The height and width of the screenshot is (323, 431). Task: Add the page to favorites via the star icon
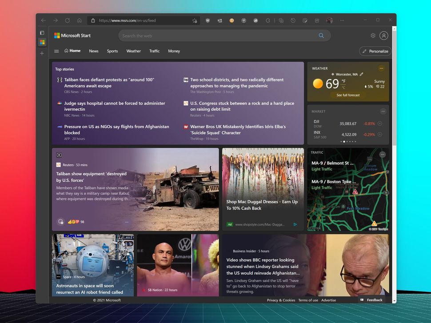pyautogui.click(x=194, y=20)
